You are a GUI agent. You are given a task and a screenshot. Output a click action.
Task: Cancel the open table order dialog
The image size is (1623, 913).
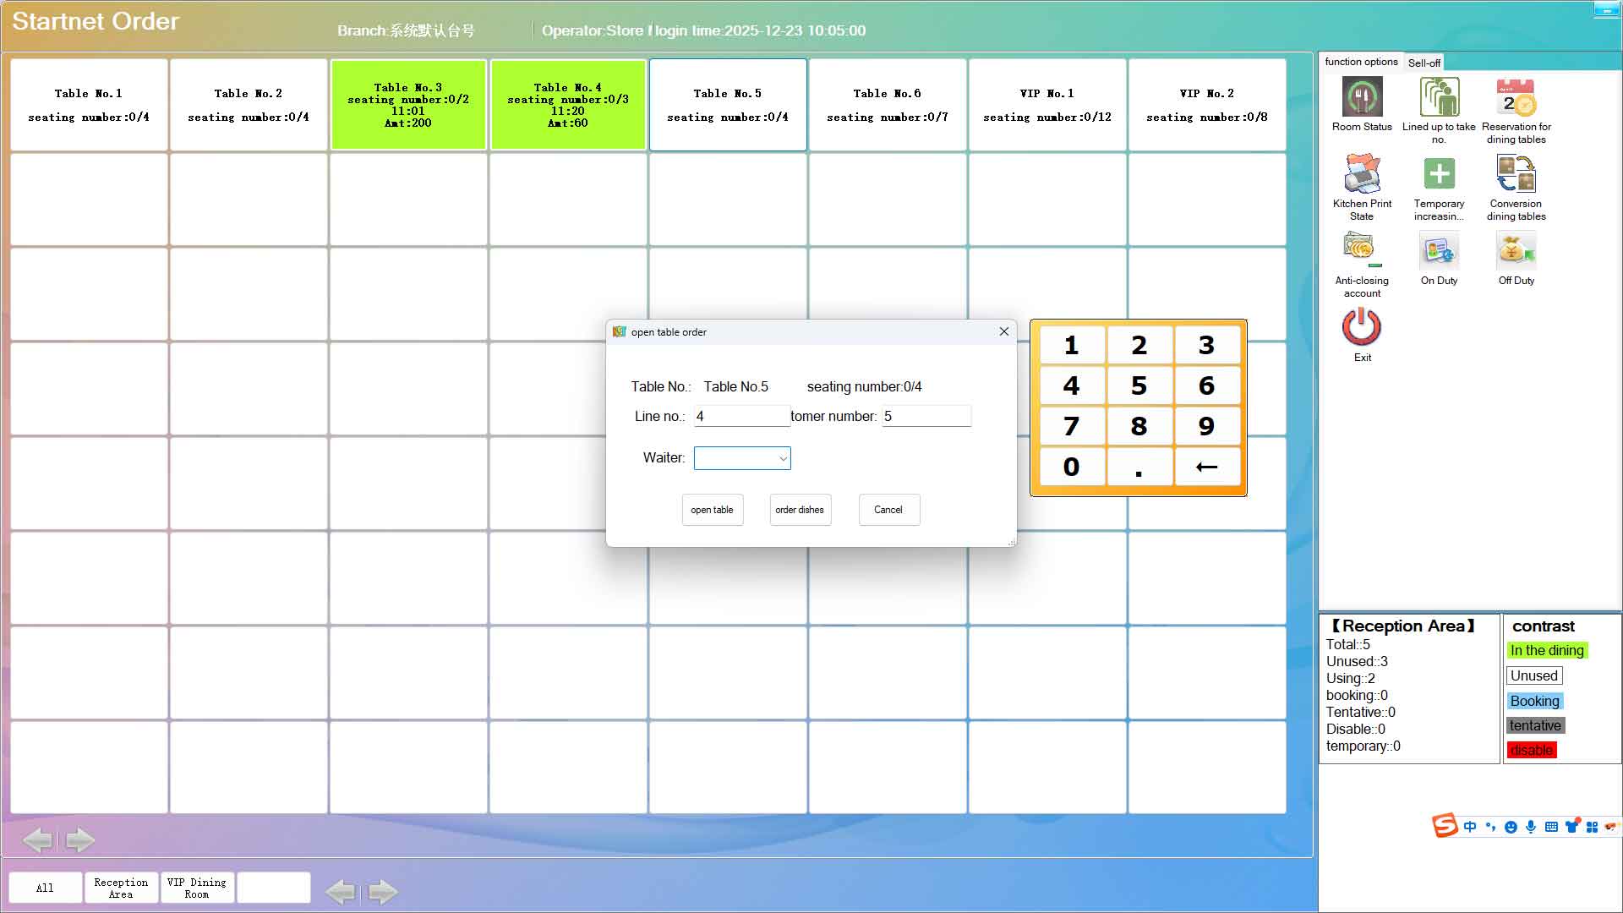888,510
